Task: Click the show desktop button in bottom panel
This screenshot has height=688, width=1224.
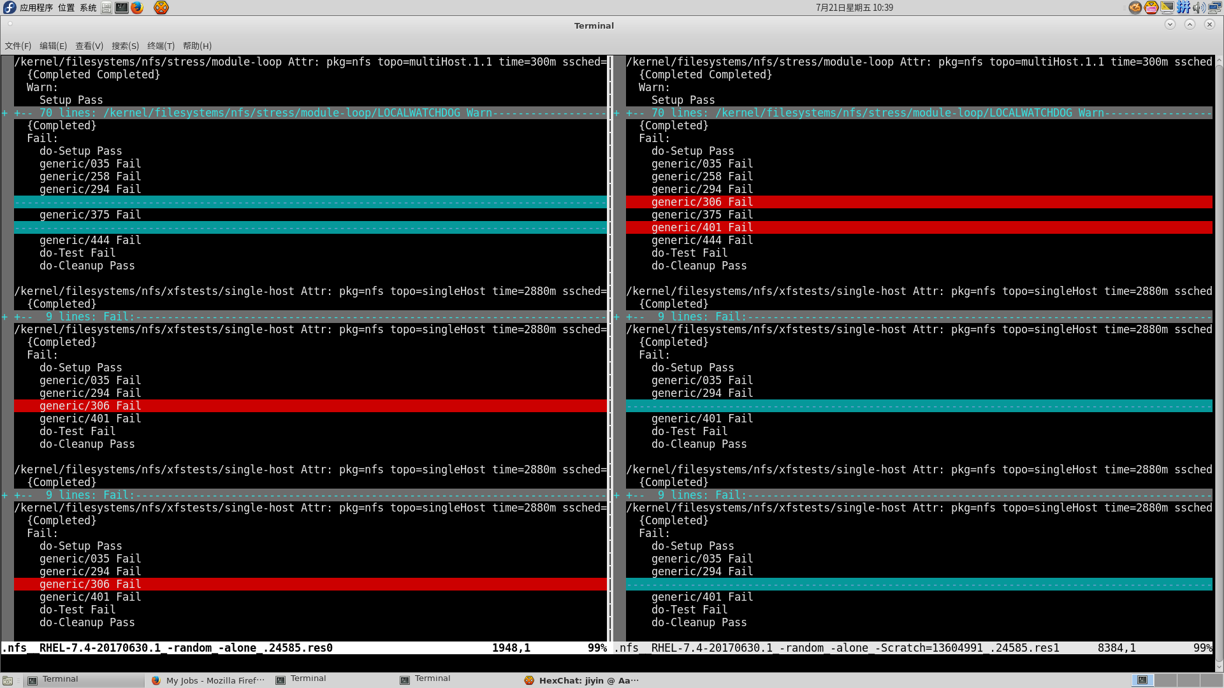Action: 8,680
